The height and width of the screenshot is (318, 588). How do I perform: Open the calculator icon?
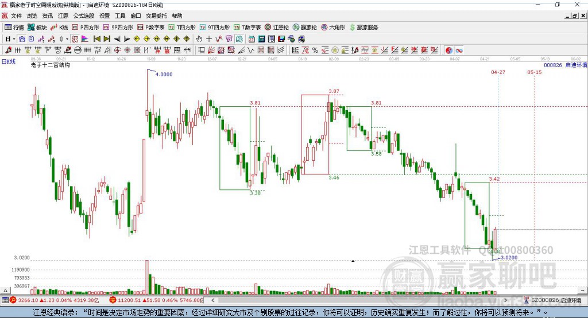pos(262,39)
